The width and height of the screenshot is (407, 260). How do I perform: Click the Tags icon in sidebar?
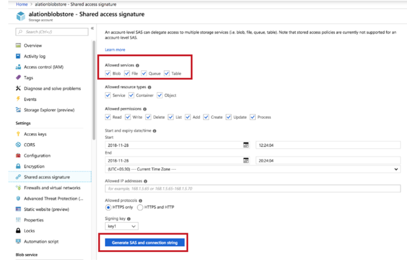(x=18, y=78)
